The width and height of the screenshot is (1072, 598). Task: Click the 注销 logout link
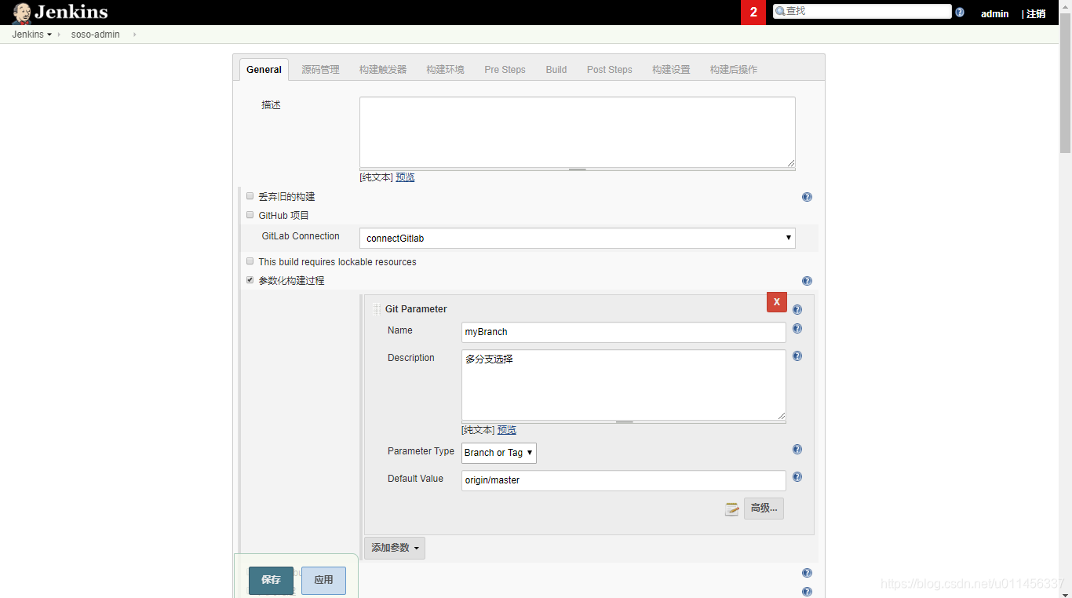pyautogui.click(x=1036, y=14)
